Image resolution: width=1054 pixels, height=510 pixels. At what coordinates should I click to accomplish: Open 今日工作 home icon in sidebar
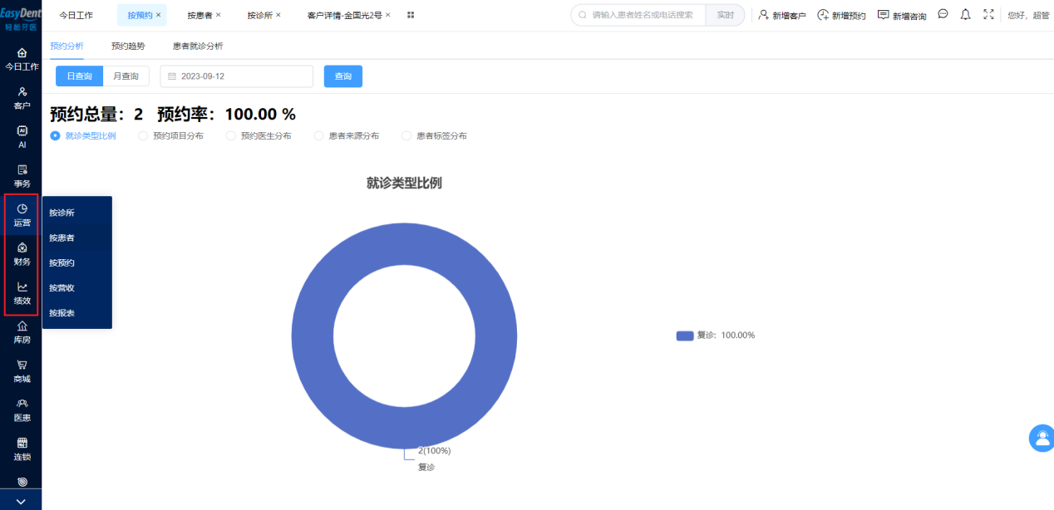coord(22,52)
